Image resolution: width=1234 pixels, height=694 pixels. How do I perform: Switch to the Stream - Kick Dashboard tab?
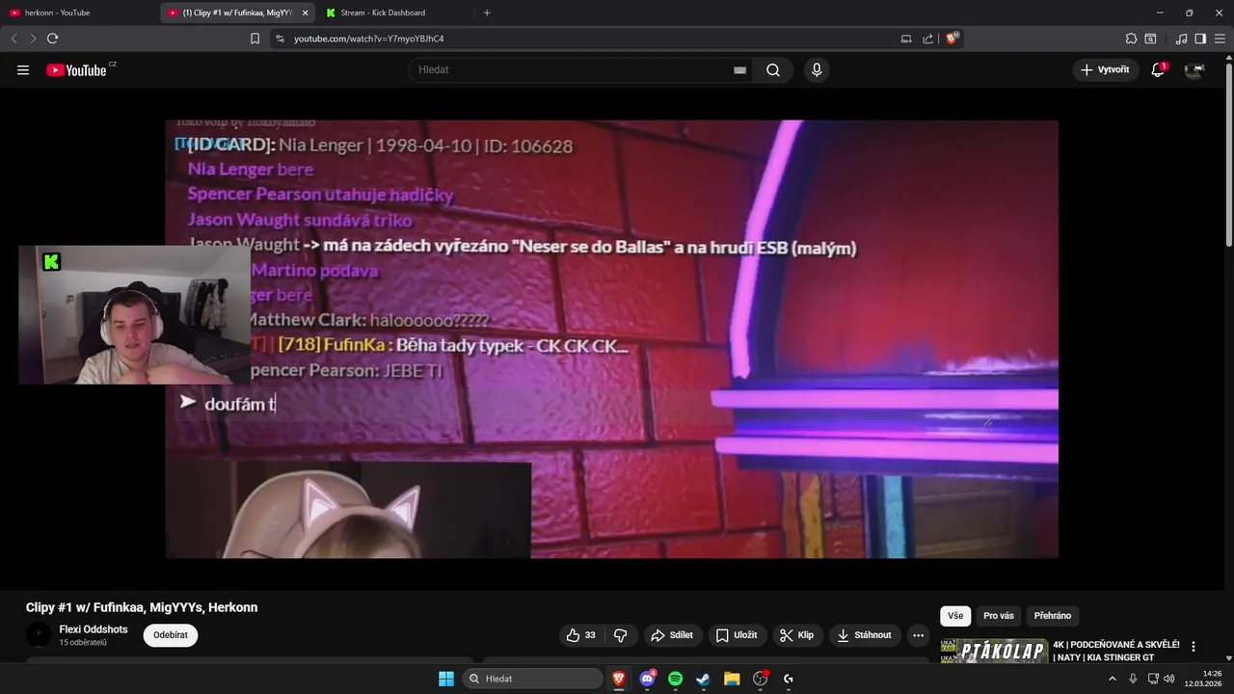395,13
